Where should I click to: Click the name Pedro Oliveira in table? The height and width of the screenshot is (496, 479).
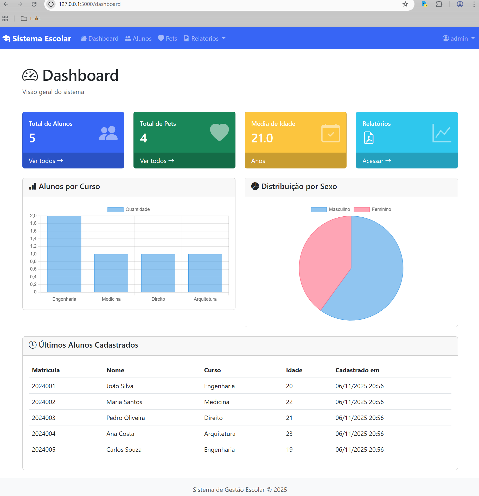tap(126, 418)
